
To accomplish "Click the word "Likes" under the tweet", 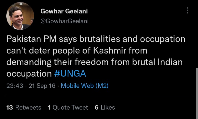I will 108,107.
